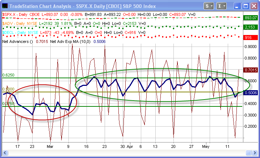Click the 0.3000 axis label
This screenshot has width=260, height=158.
coord(251,115)
